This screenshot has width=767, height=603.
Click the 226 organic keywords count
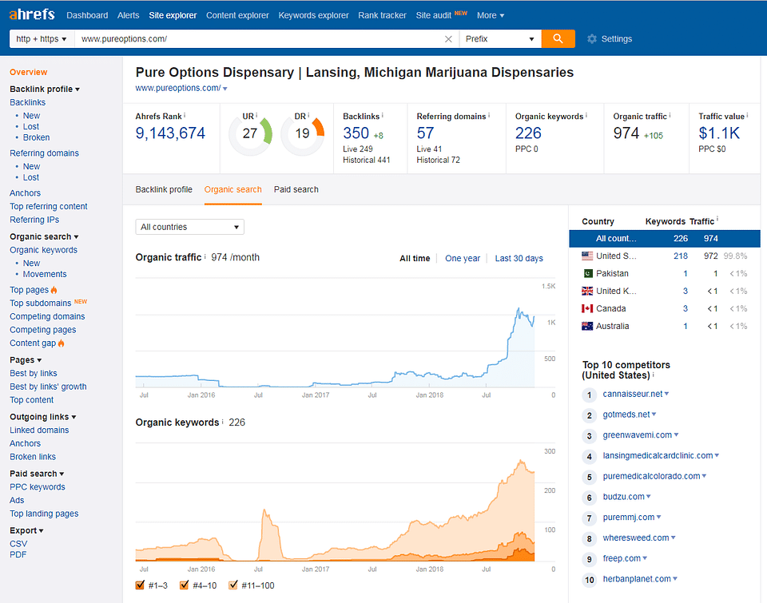[x=528, y=133]
